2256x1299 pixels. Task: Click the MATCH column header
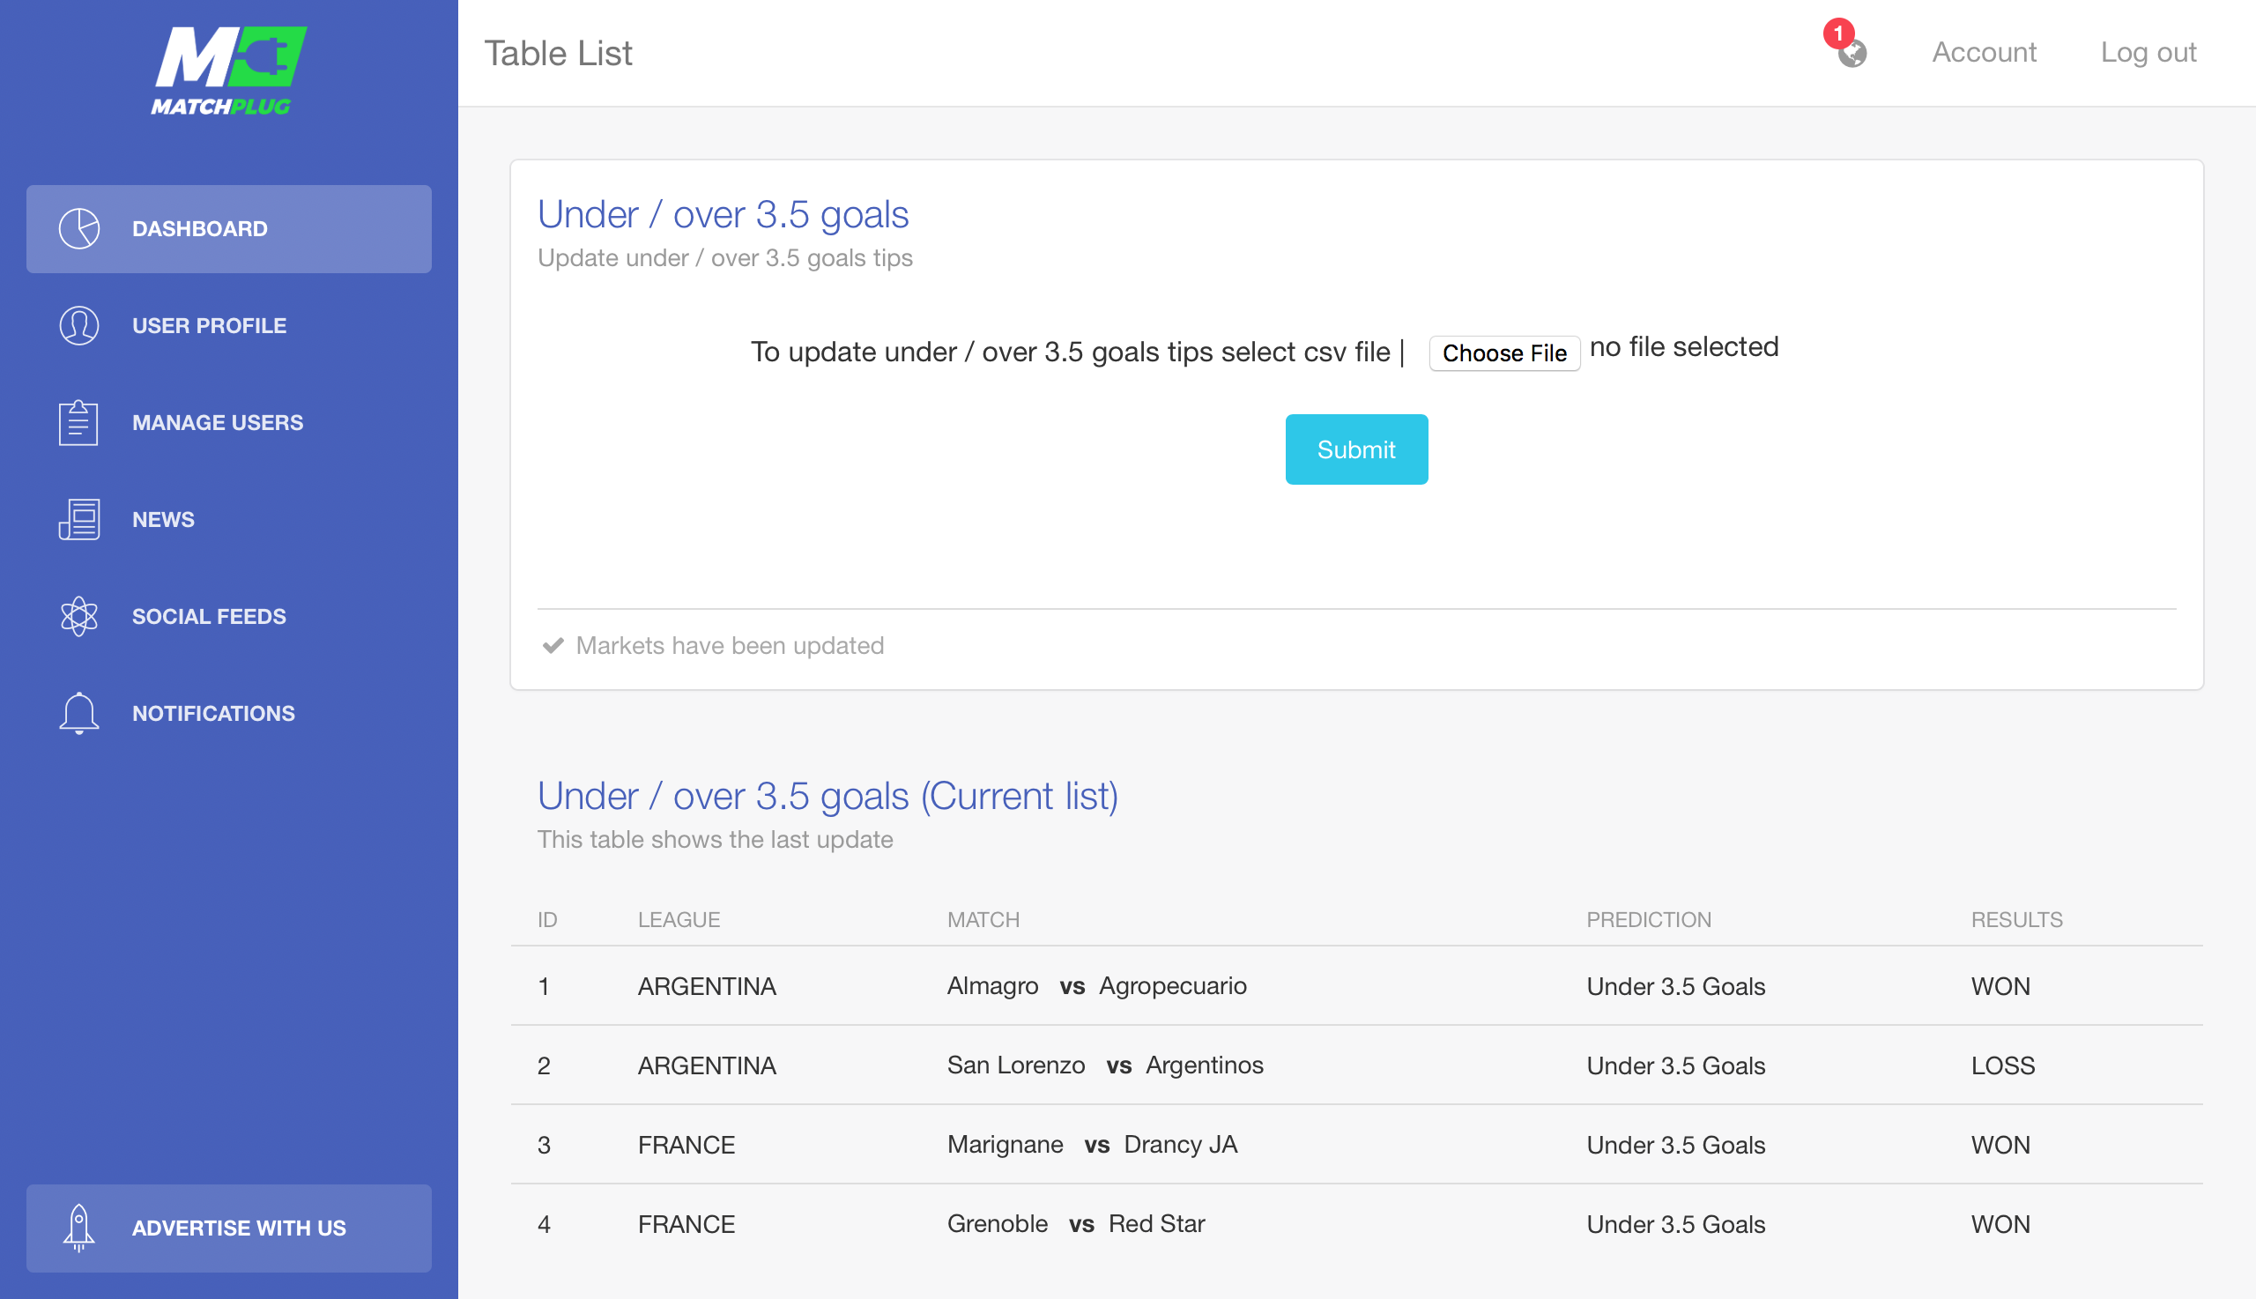983,920
